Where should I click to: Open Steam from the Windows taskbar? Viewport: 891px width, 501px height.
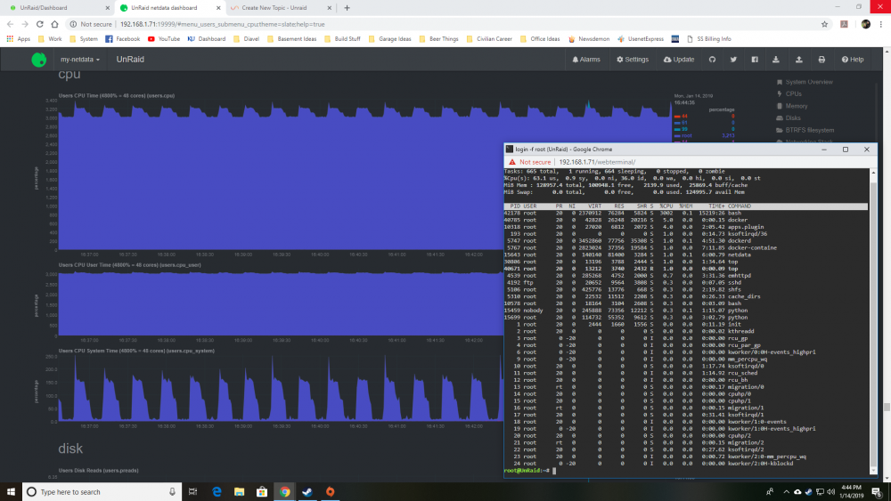pyautogui.click(x=307, y=492)
